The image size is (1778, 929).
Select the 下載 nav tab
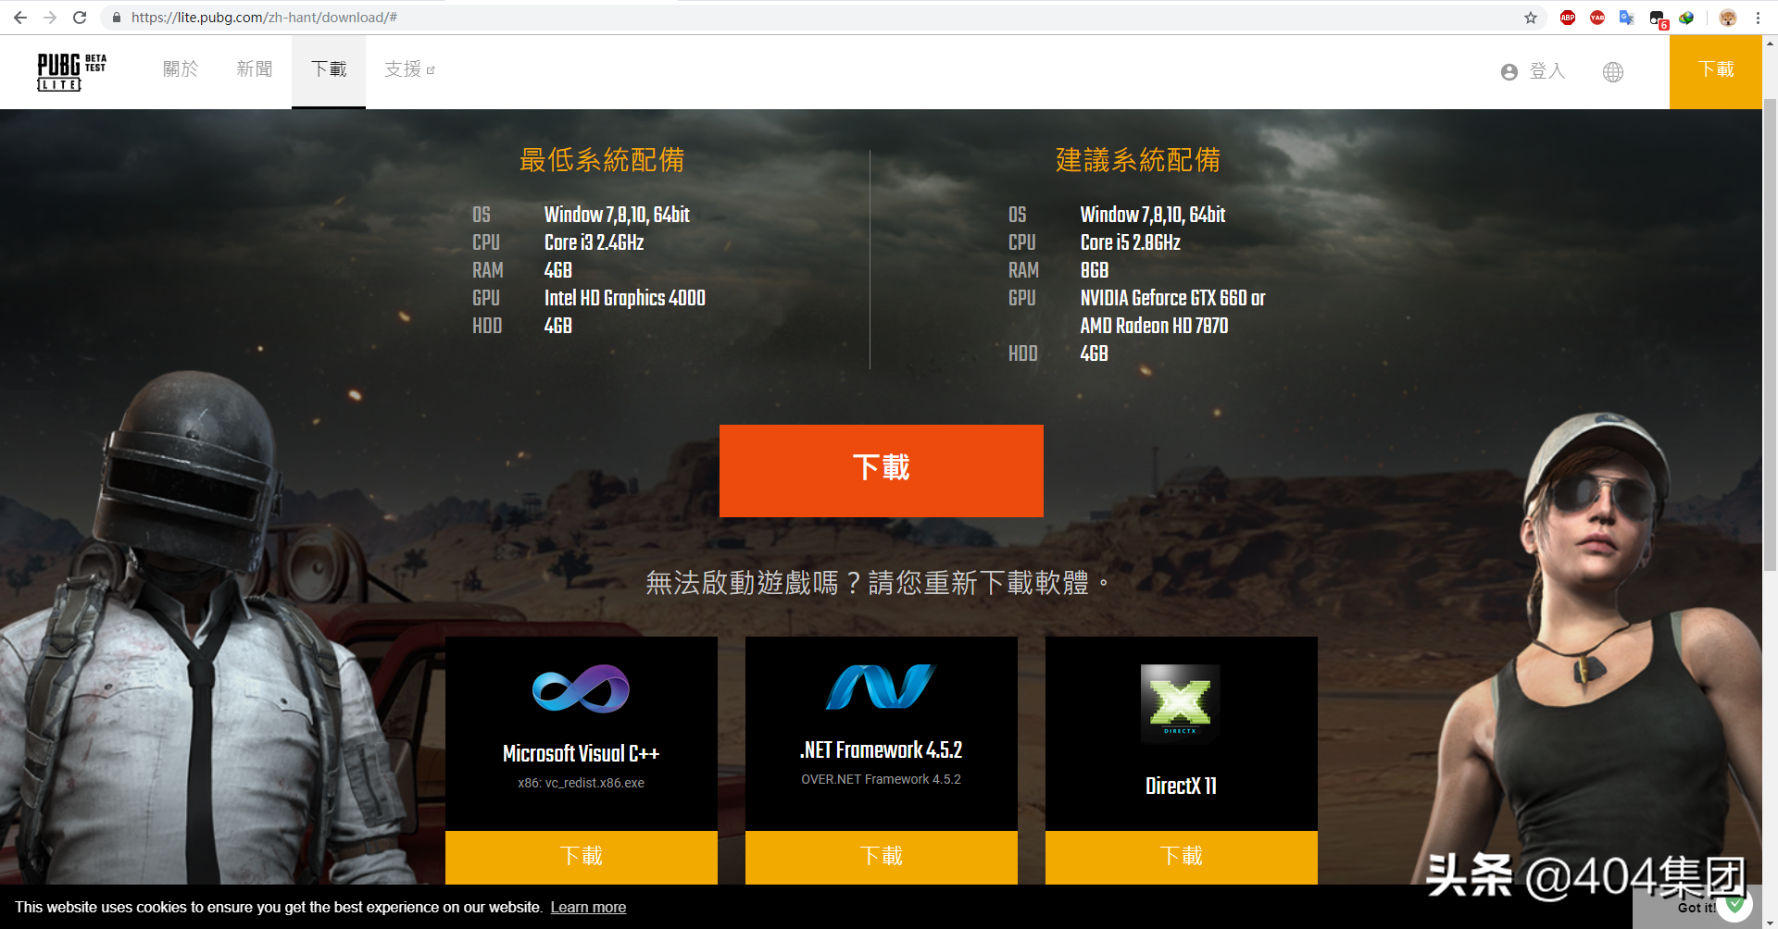(329, 71)
